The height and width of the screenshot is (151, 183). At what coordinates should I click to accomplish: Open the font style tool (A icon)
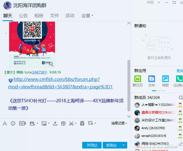5,123
